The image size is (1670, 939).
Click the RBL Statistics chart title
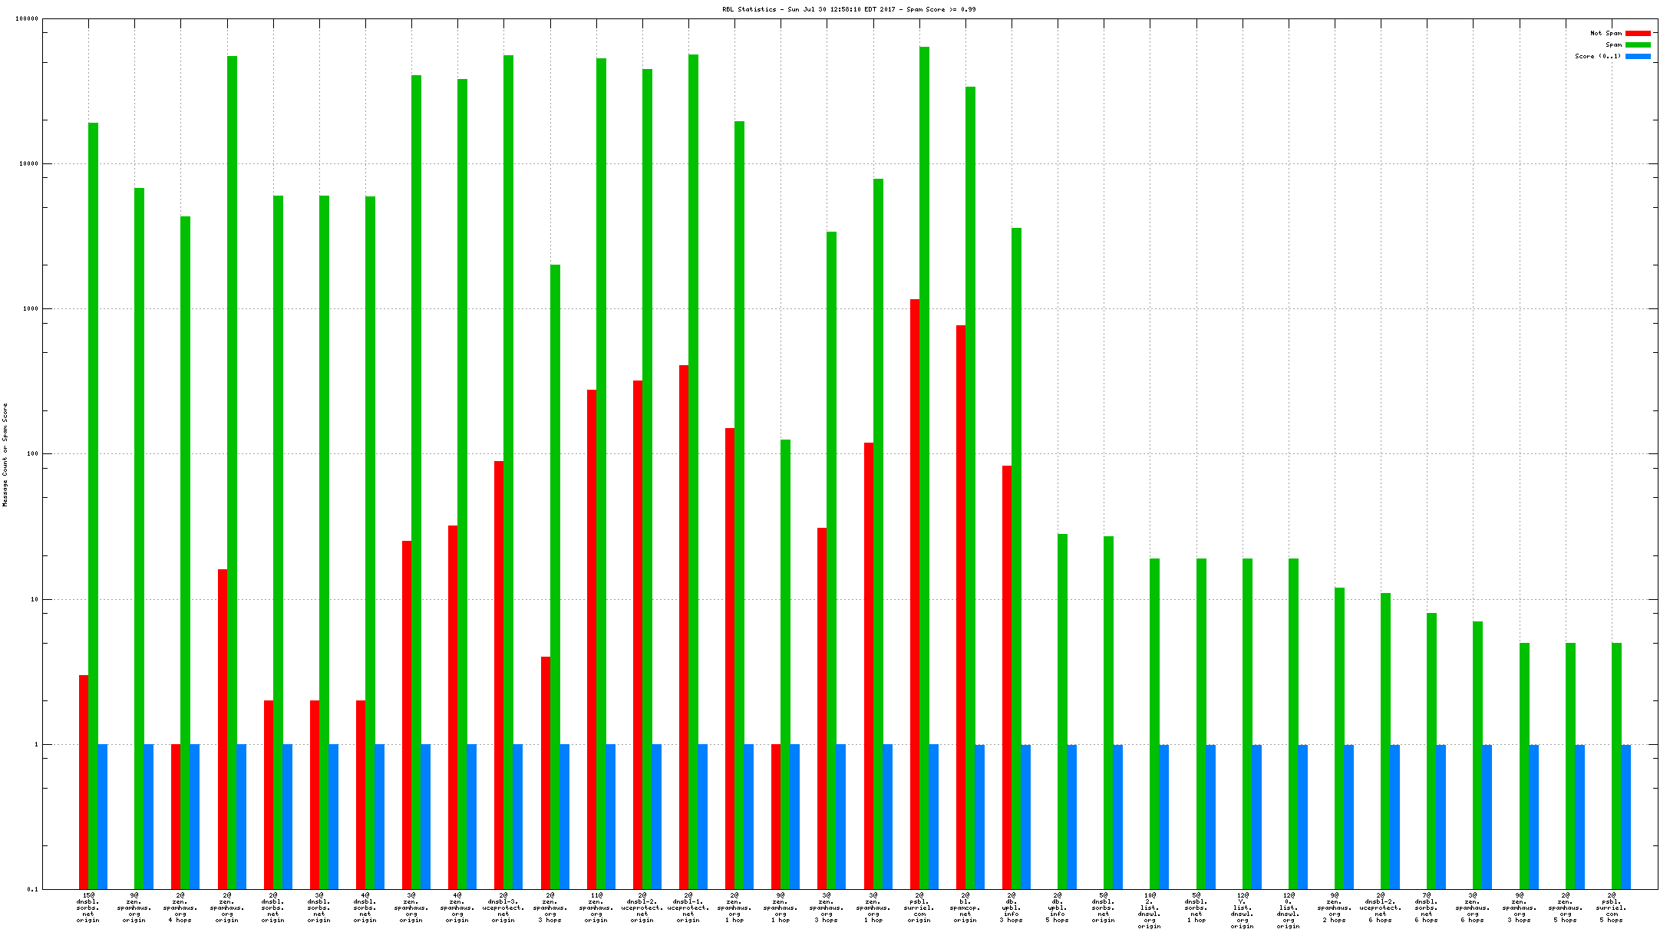point(849,9)
